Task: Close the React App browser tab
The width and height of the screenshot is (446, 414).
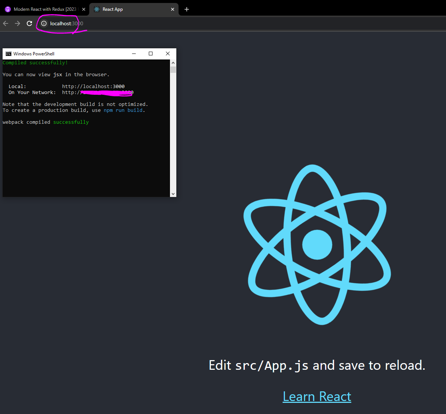Action: pos(172,9)
